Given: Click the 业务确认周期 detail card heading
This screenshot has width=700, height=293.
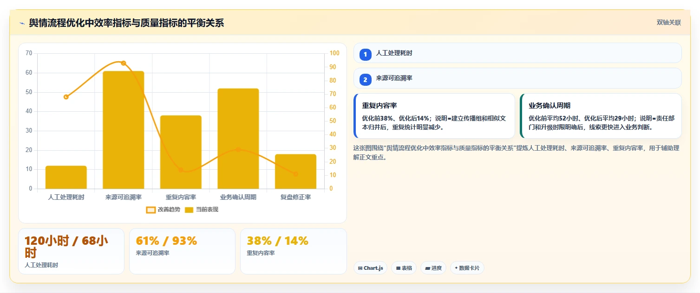Looking at the screenshot, I should [550, 106].
